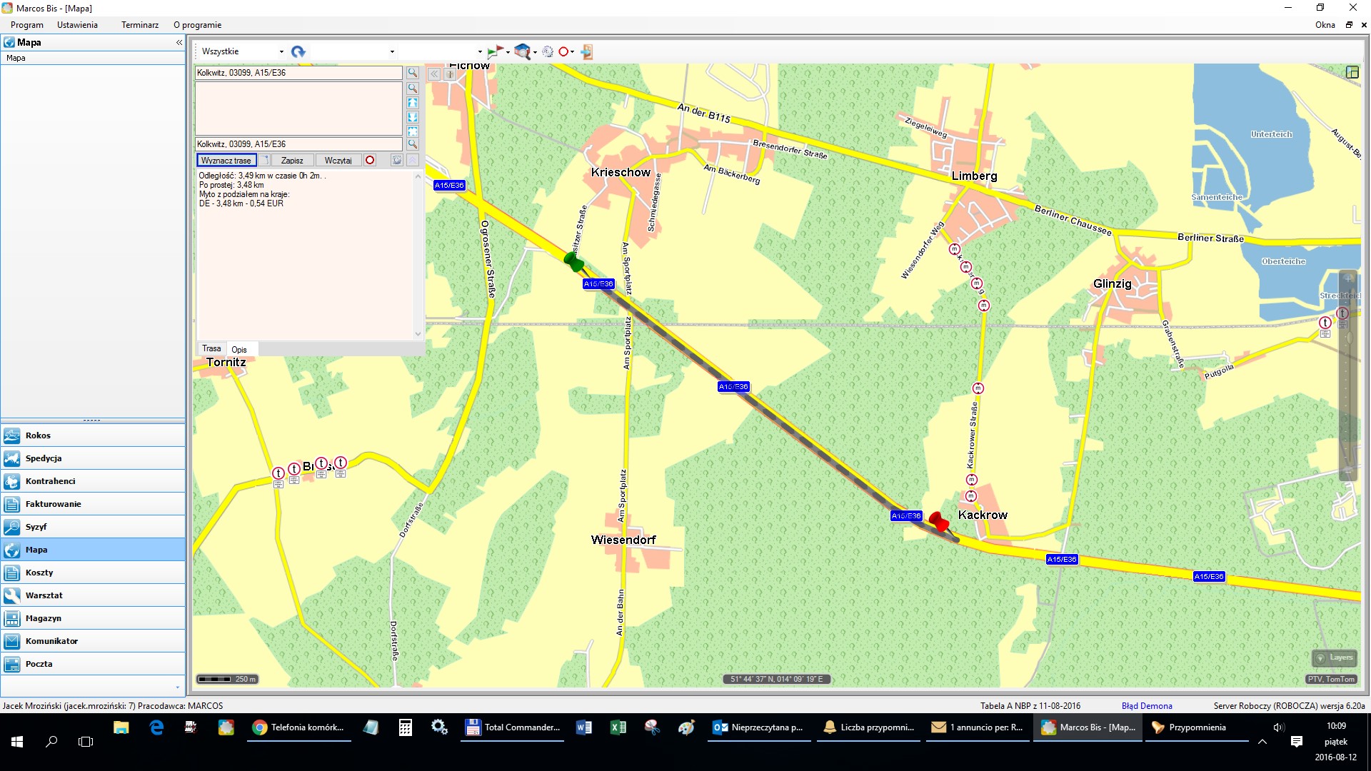The height and width of the screenshot is (771, 1371).
Task: Toggle the map Layers button
Action: tap(1335, 657)
